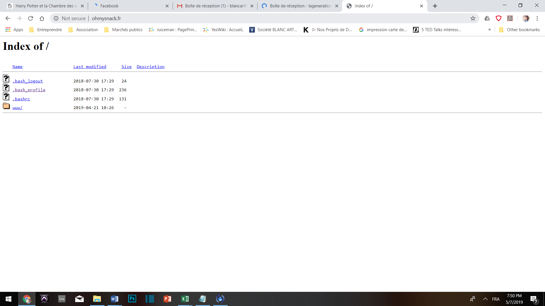Open the www folder icon

click(6, 106)
